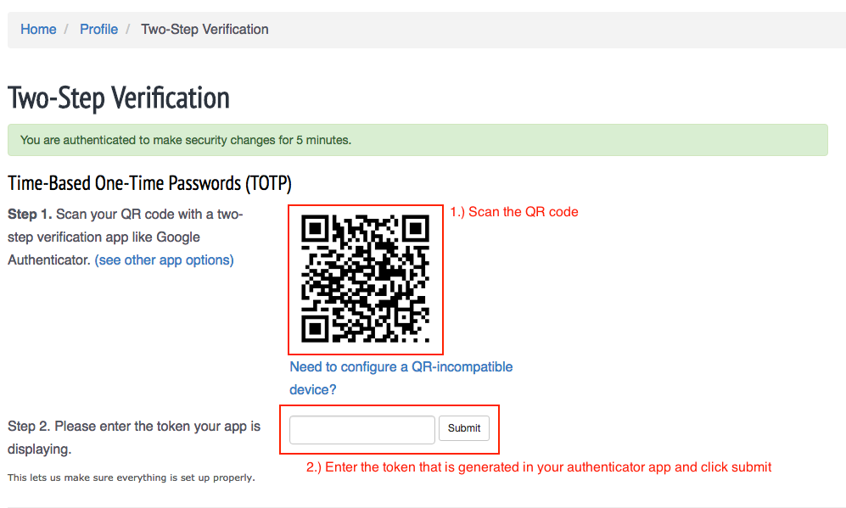Click the QR code's bottom-left finder square
The image size is (846, 508).
click(315, 329)
